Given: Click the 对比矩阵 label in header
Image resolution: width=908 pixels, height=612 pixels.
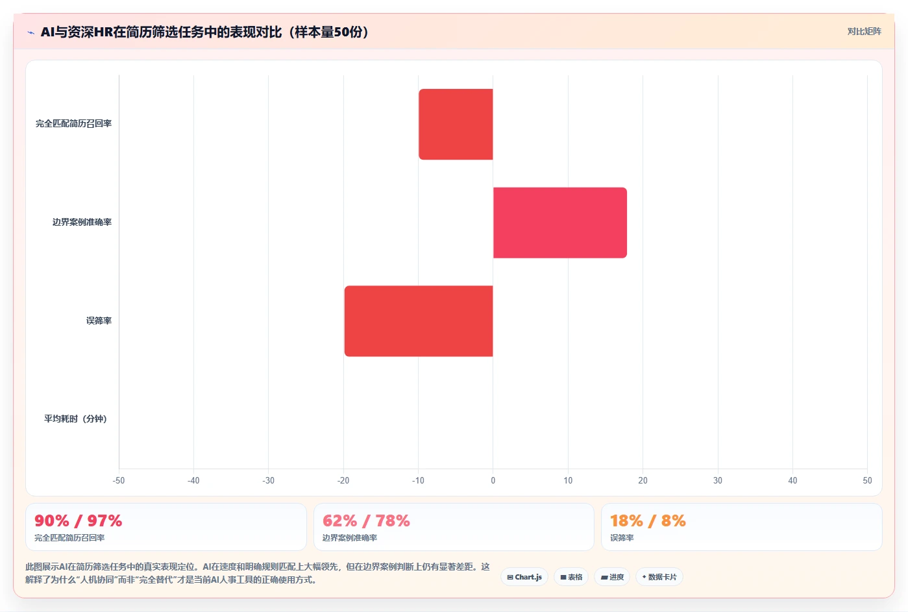Looking at the screenshot, I should point(864,31).
